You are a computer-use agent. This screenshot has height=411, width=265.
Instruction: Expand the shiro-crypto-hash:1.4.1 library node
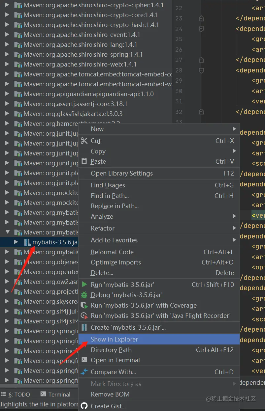point(7,25)
